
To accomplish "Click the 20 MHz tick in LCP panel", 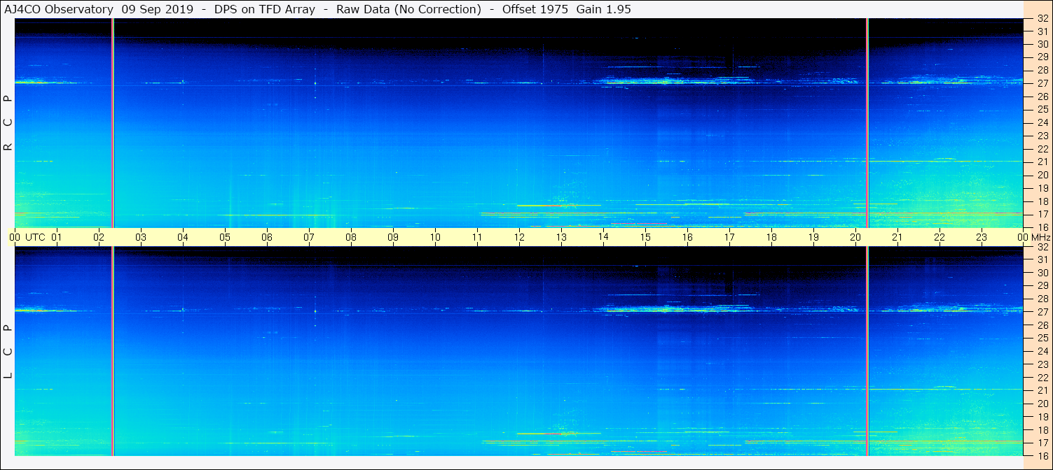I will (1042, 404).
